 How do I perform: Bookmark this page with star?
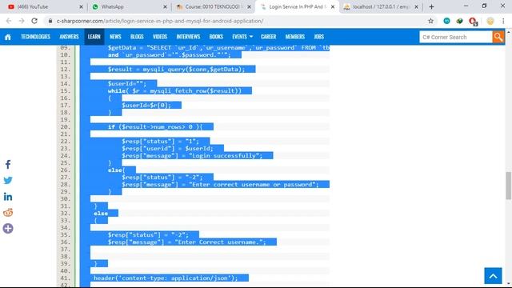pyautogui.click(x=430, y=21)
